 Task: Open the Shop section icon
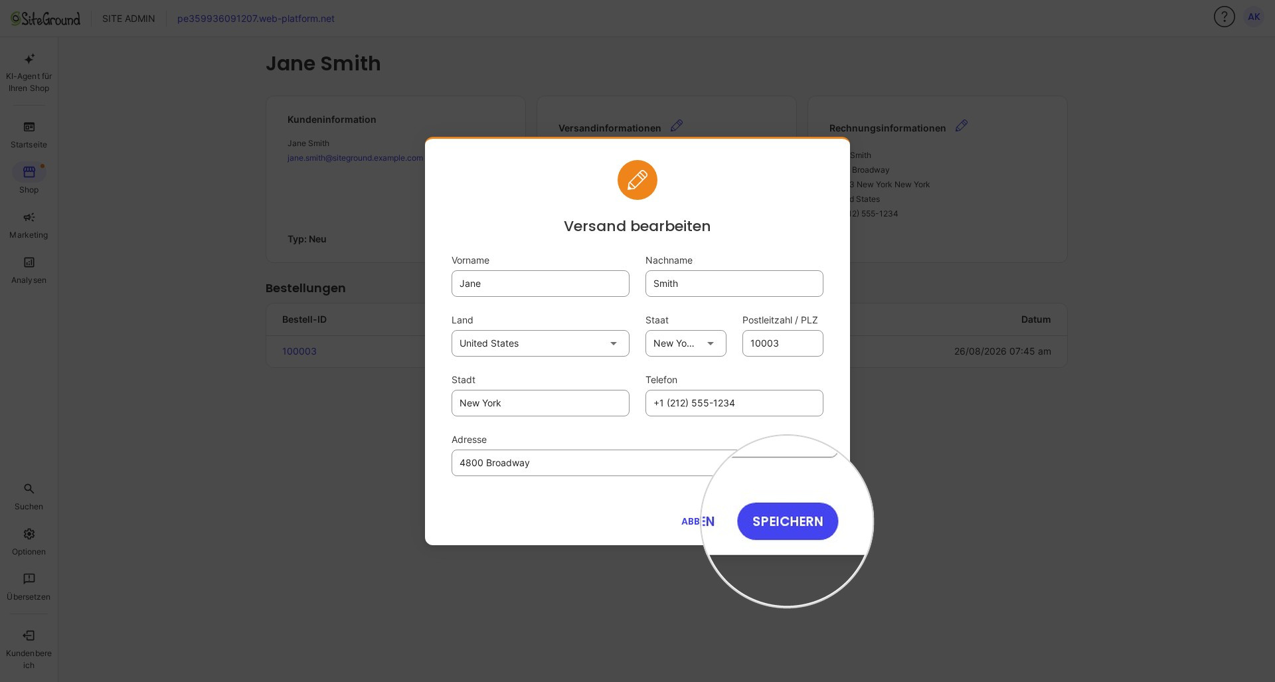29,172
